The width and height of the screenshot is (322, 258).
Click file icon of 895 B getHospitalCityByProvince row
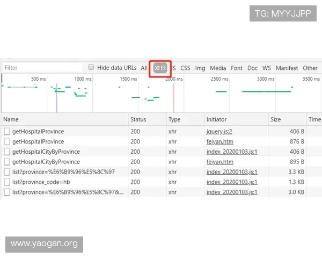click(7, 162)
